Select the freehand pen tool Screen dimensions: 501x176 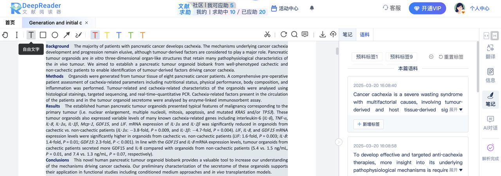point(79,35)
